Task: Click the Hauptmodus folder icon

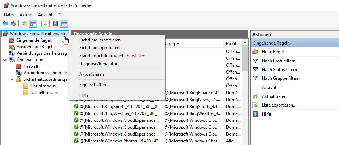Action: pos(26,86)
